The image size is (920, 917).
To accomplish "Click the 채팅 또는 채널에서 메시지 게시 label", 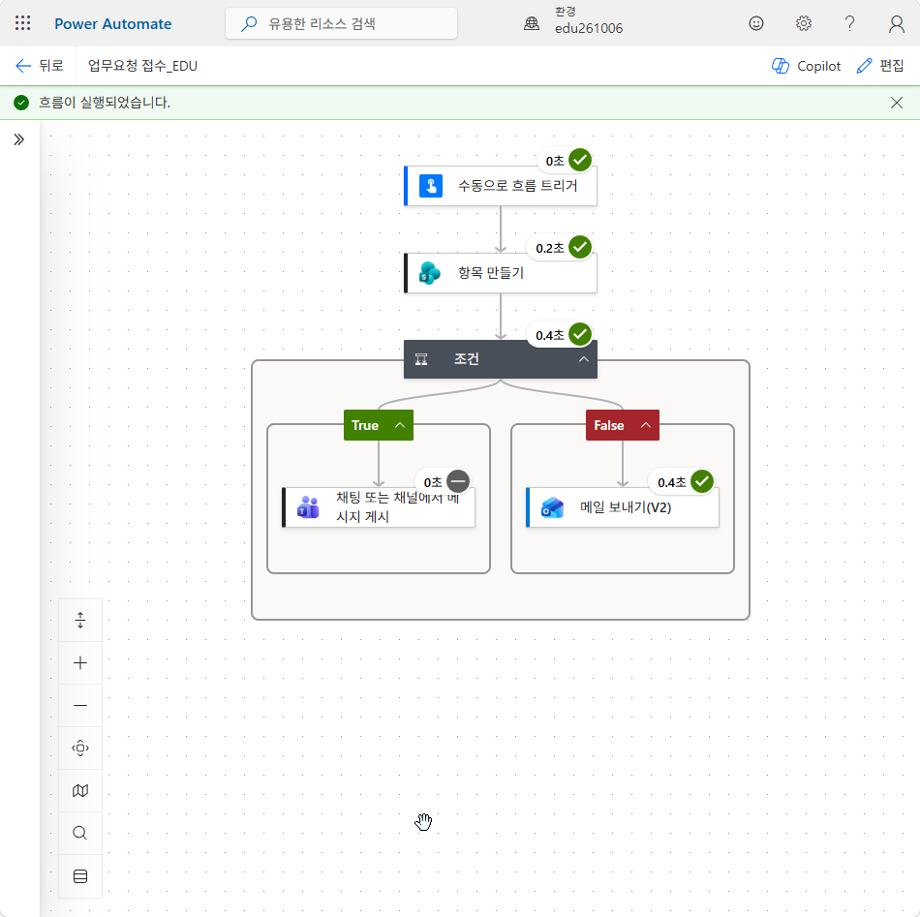I will point(397,506).
